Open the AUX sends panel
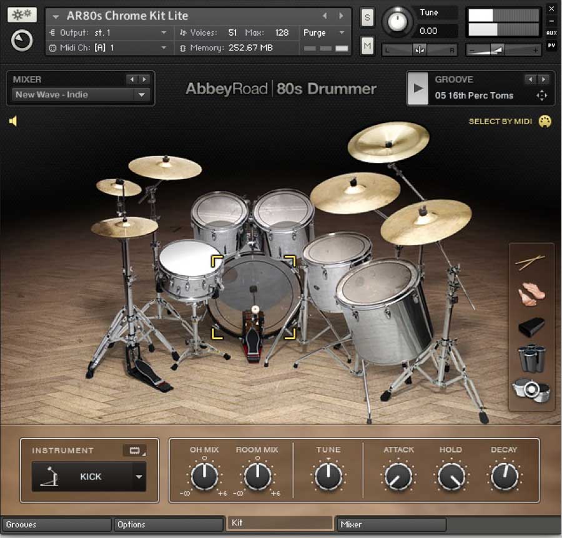The height and width of the screenshot is (538, 562). (551, 33)
